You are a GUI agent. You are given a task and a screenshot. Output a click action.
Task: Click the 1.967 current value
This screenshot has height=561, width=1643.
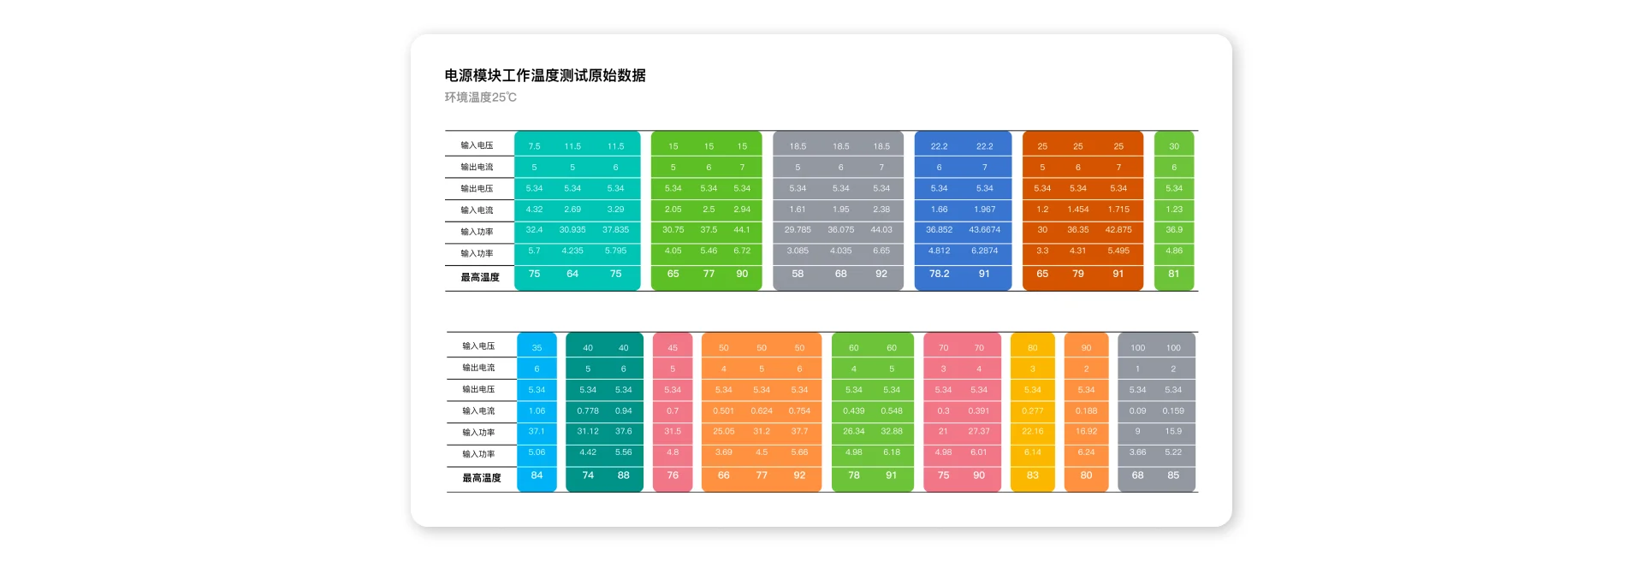(985, 210)
